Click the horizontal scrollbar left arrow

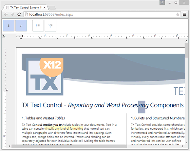click(x=9, y=146)
